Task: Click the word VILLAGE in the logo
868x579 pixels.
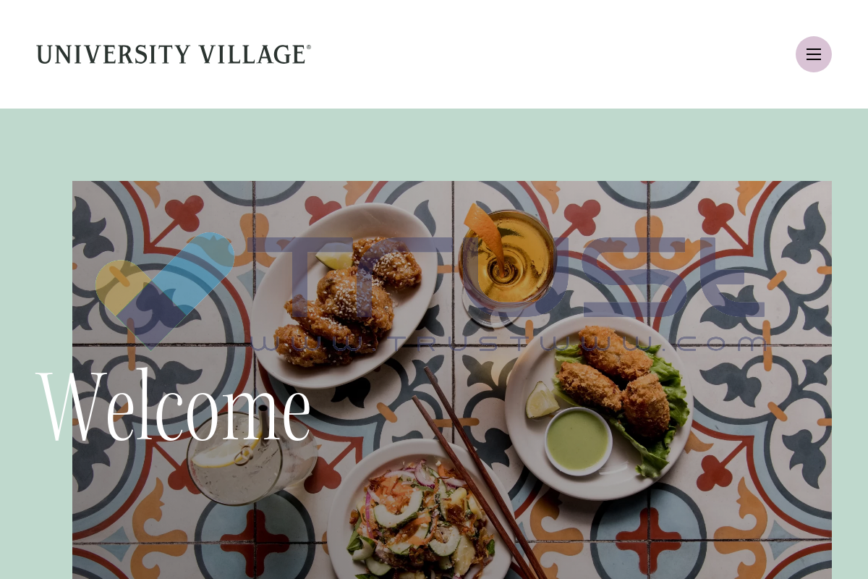Action: point(252,54)
